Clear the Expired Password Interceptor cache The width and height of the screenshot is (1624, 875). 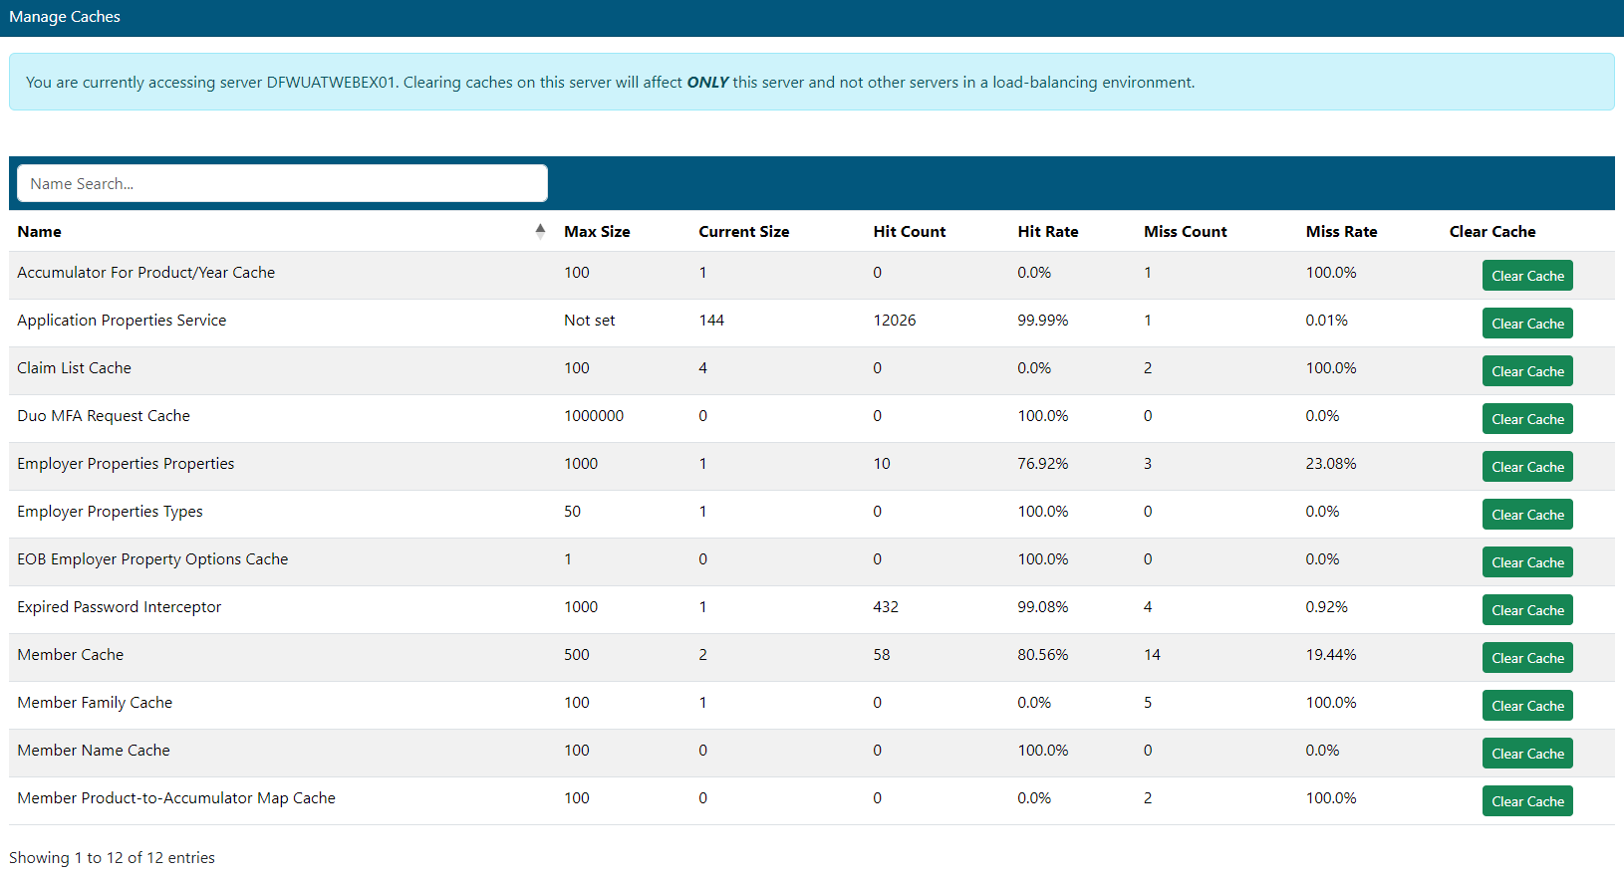click(1526, 610)
